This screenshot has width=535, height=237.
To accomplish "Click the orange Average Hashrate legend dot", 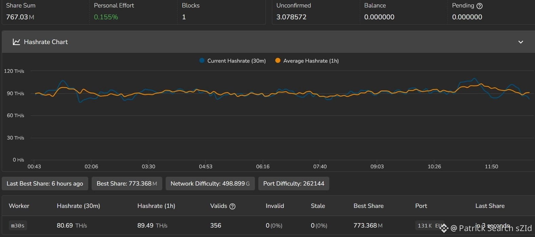I will coord(278,61).
